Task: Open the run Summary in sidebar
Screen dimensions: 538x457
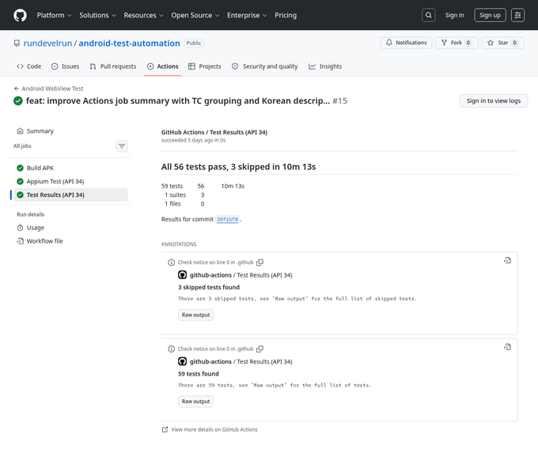Action: tap(70, 131)
